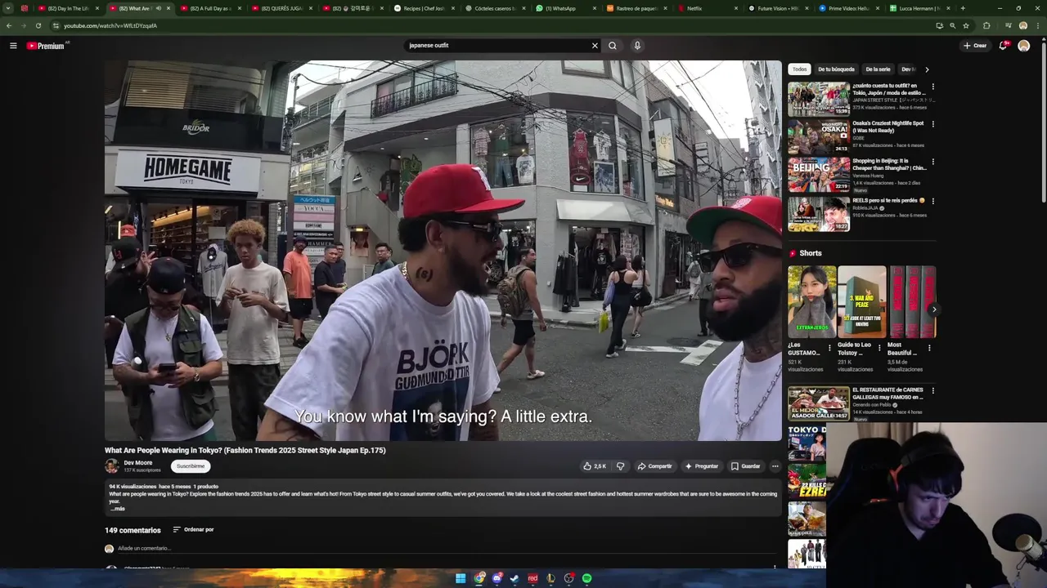Open Chrome from the taskbar
The width and height of the screenshot is (1047, 588).
[479, 578]
